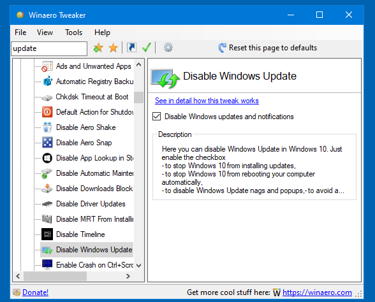This screenshot has width=375, height=302.
Task: Select Default Action for Shutdown item
Action: coord(94,112)
